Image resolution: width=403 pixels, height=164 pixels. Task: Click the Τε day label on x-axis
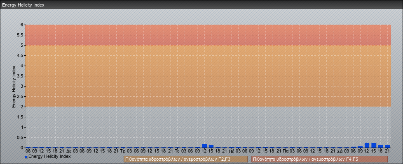(177, 151)
